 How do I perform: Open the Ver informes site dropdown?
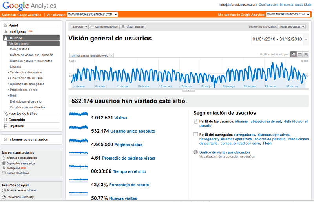tap(92, 15)
